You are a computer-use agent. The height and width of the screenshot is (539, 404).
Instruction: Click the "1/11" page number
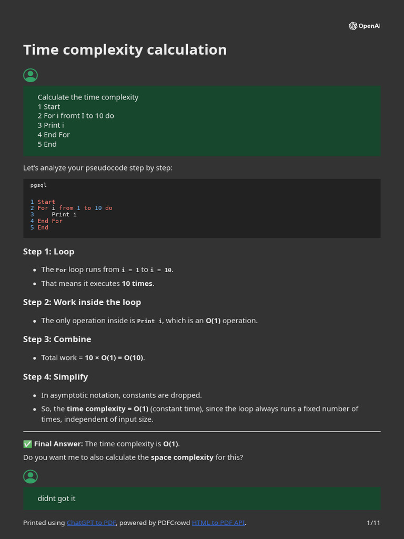pos(373,523)
